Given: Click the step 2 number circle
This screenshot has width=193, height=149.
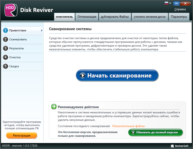Looking at the screenshot, I should 5,39.
